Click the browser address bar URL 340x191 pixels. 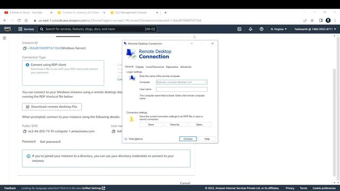(x=120, y=20)
